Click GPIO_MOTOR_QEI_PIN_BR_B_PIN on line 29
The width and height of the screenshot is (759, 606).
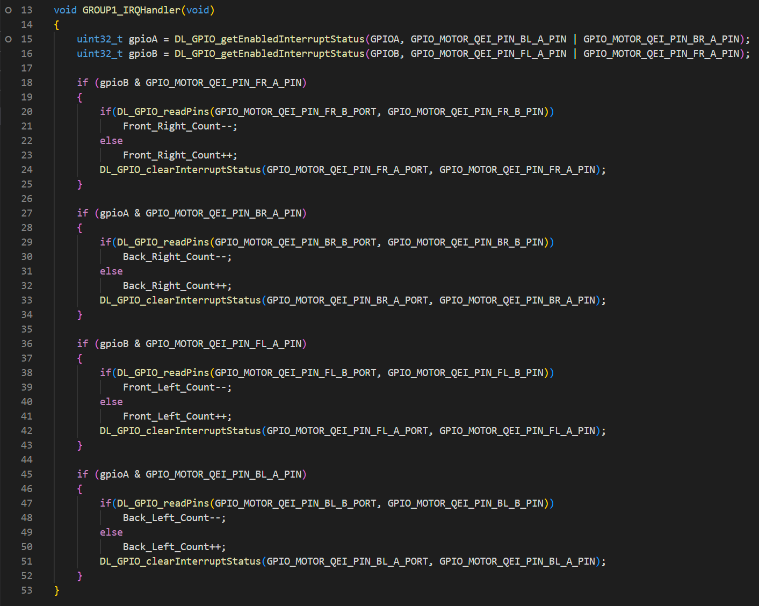(x=466, y=242)
